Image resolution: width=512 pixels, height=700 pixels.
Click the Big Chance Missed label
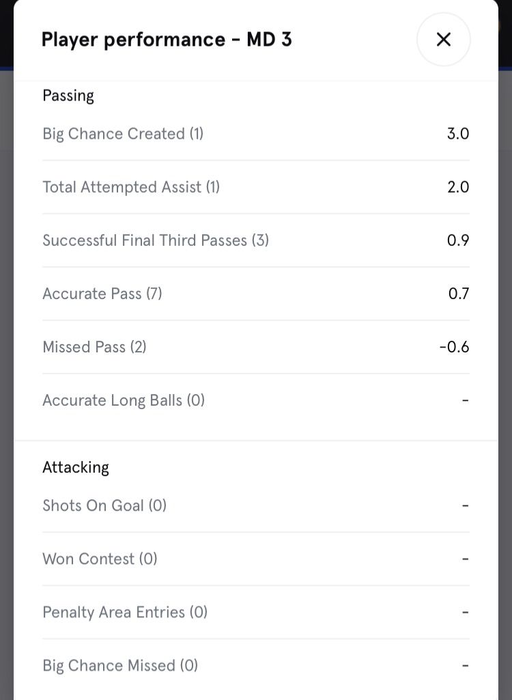click(120, 665)
